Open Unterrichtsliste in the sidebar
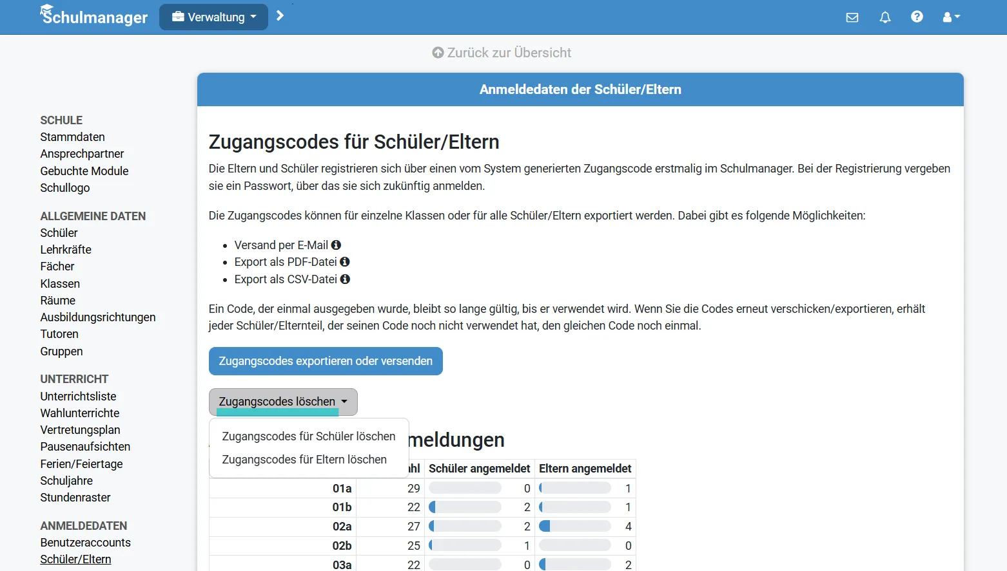The width and height of the screenshot is (1007, 571). click(78, 397)
